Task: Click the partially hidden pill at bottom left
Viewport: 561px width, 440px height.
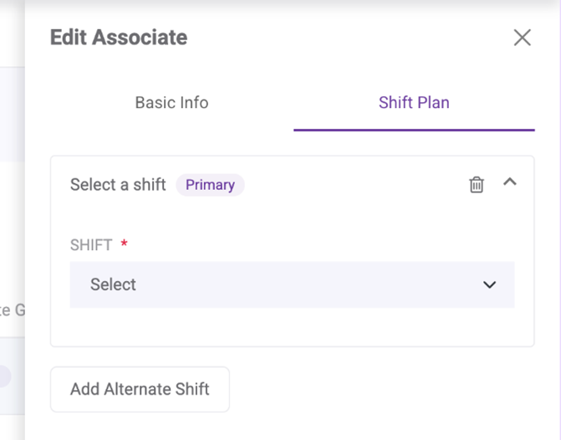Action: coord(5,376)
